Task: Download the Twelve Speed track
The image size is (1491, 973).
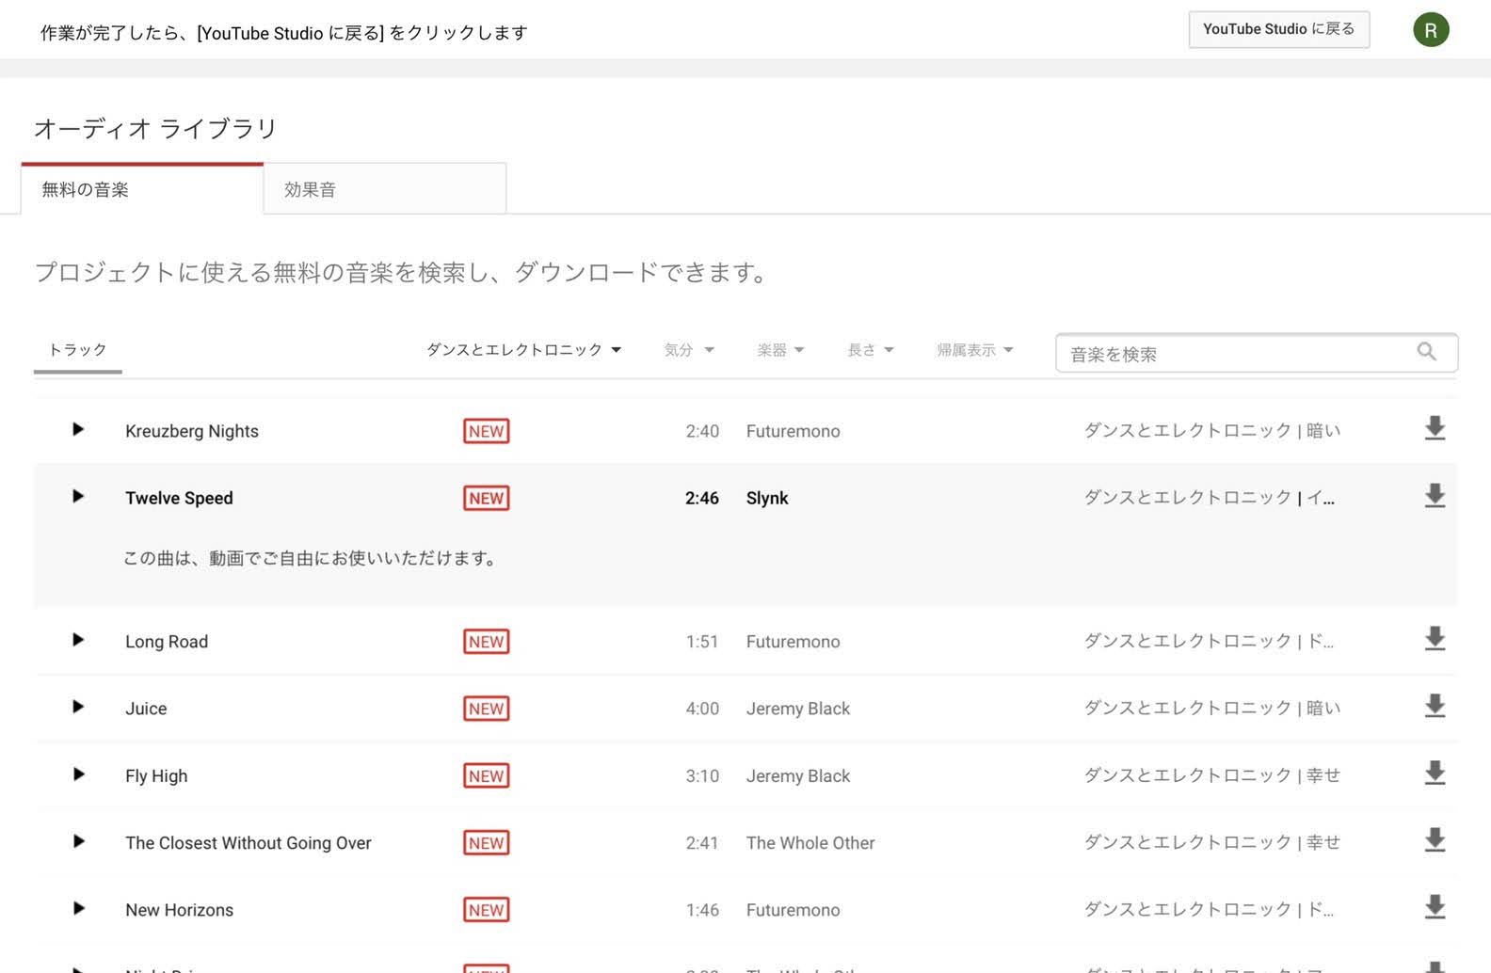Action: 1434,496
